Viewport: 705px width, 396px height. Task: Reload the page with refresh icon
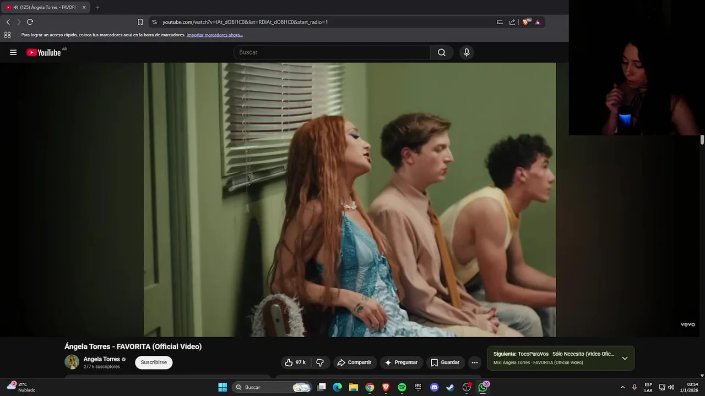[x=30, y=22]
